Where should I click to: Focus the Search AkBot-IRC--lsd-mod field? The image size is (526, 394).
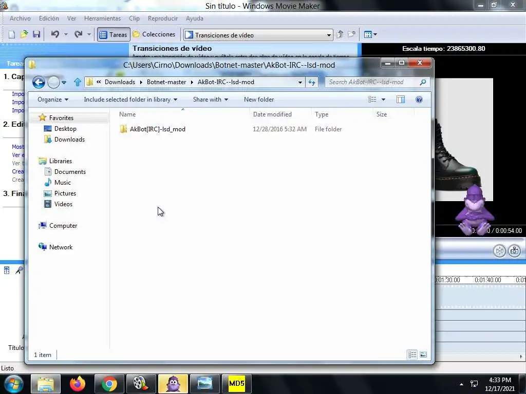(377, 82)
